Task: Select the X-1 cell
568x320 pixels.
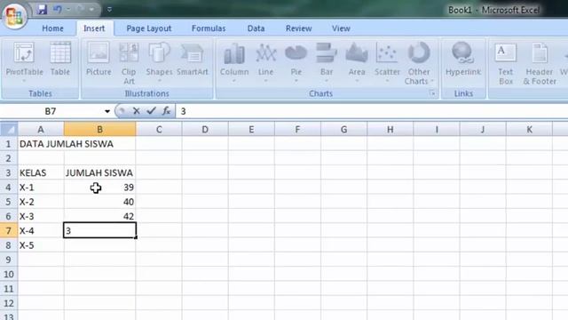Action: (41, 188)
